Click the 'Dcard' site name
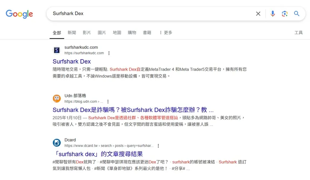The width and height of the screenshot is (310, 180). pos(70,140)
